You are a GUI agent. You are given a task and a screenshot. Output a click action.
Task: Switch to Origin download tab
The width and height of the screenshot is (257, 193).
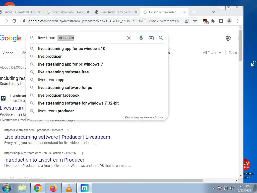point(20,12)
